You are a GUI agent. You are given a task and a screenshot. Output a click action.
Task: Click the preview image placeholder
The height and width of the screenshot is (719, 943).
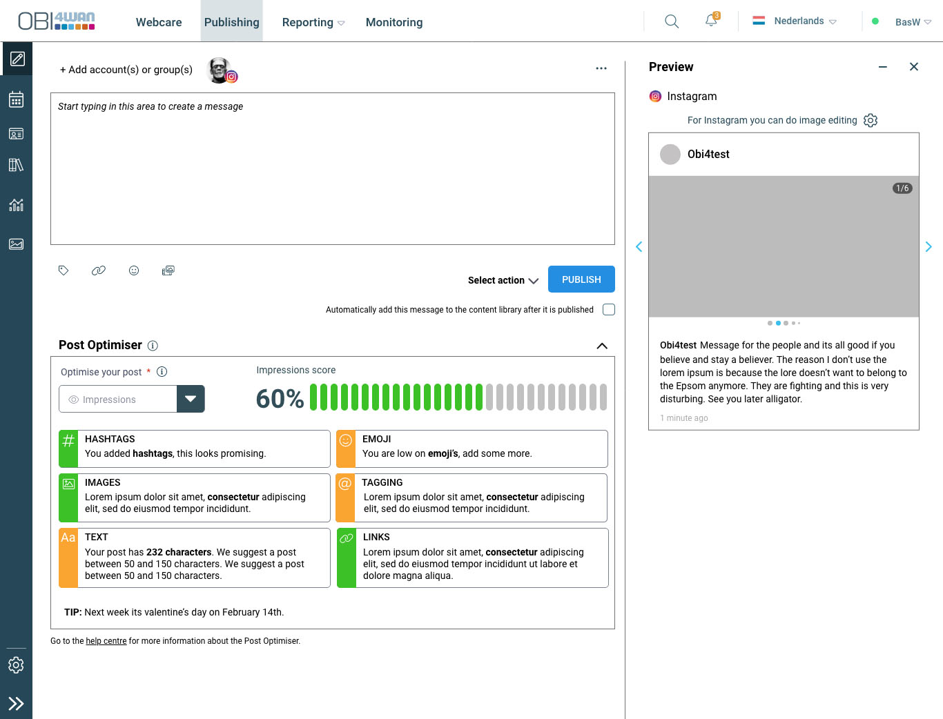click(x=784, y=246)
